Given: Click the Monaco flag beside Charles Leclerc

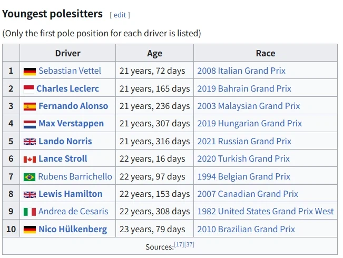Looking at the screenshot, I should point(28,89).
